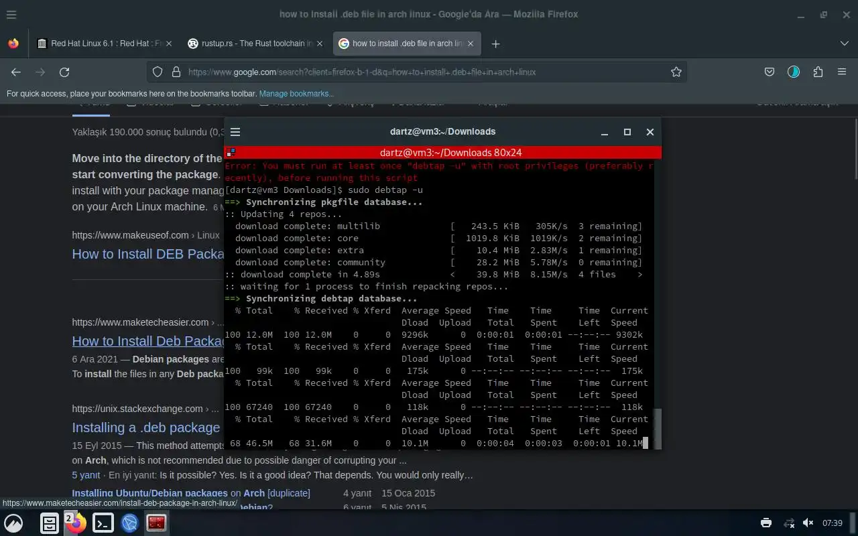Click 'waiting for 1 process' terminal line
858x536 pixels.
tap(366, 287)
